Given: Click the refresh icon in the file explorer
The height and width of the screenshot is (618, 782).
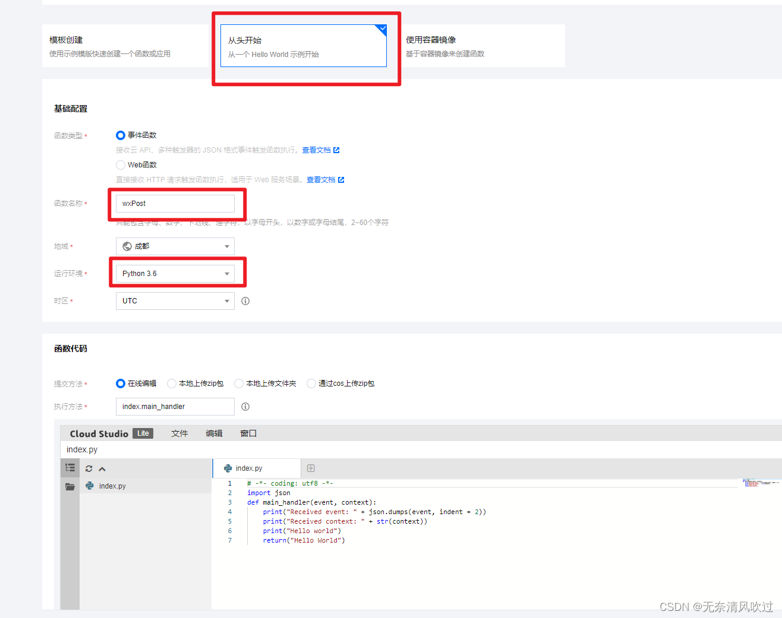Looking at the screenshot, I should pyautogui.click(x=89, y=468).
